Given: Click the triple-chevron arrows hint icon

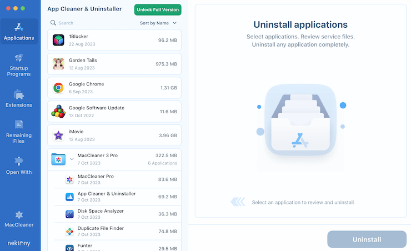Looking at the screenshot, I should coord(238,202).
